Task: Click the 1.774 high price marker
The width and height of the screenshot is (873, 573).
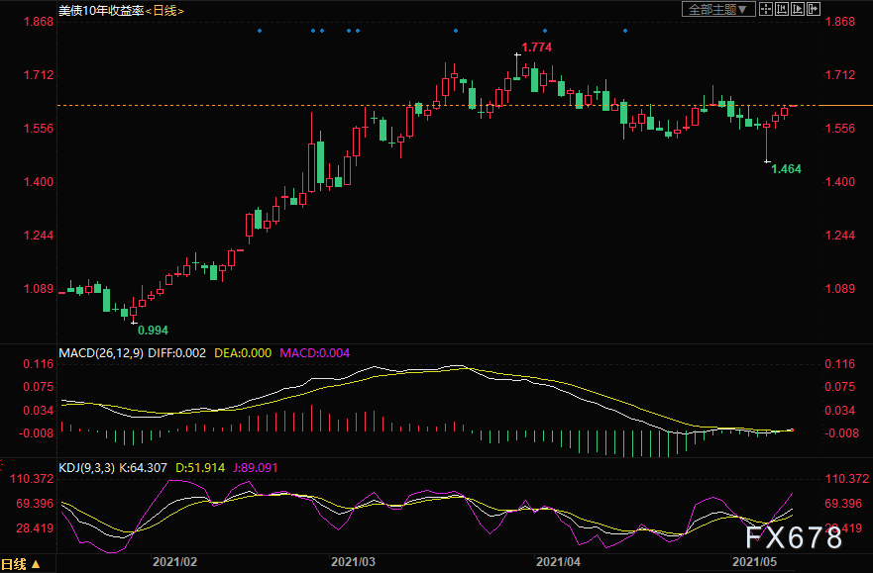Action: [537, 48]
